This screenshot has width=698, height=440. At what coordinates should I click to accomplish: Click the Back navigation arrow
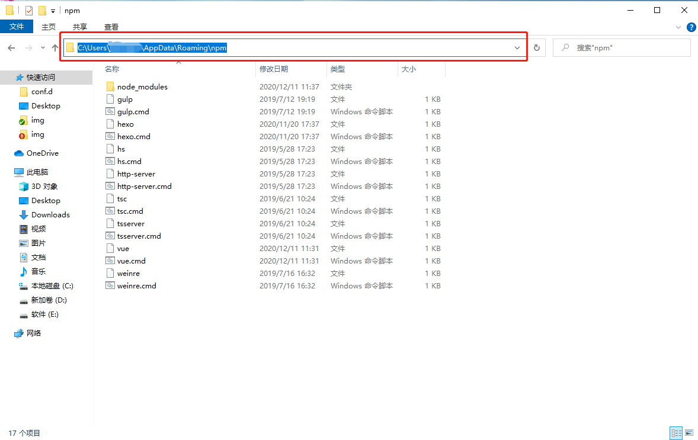coord(12,47)
